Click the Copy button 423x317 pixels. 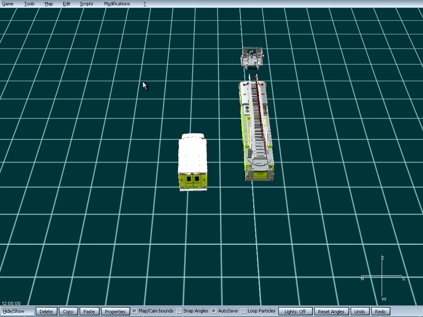(68, 311)
